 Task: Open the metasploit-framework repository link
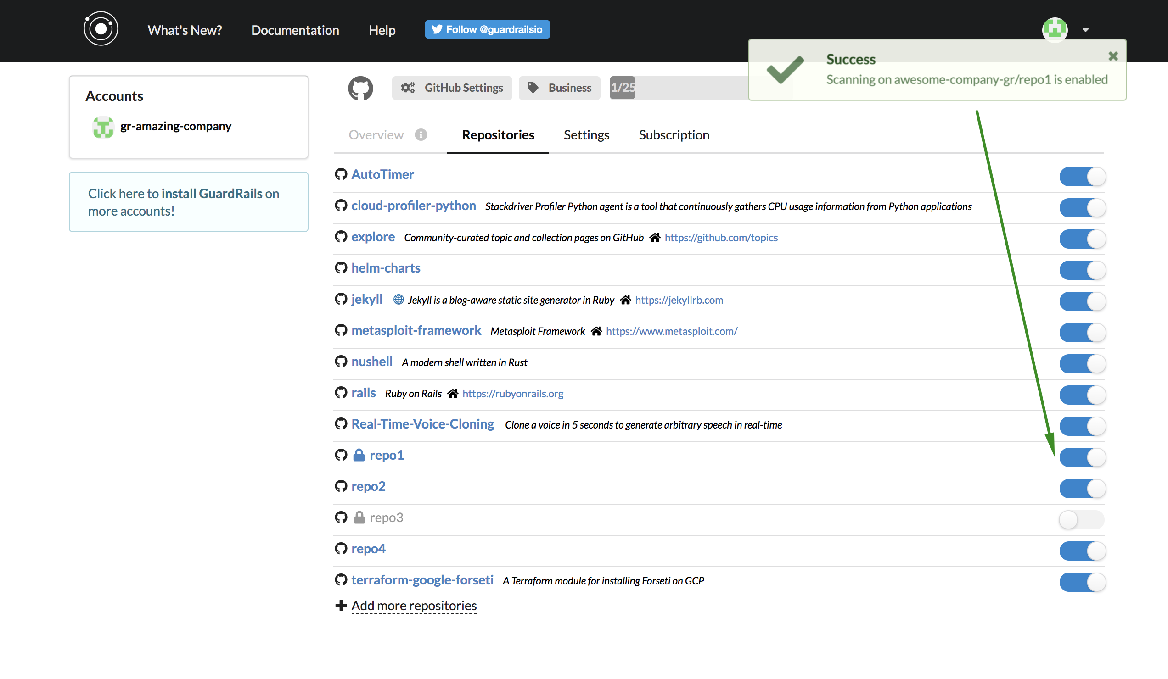point(416,331)
